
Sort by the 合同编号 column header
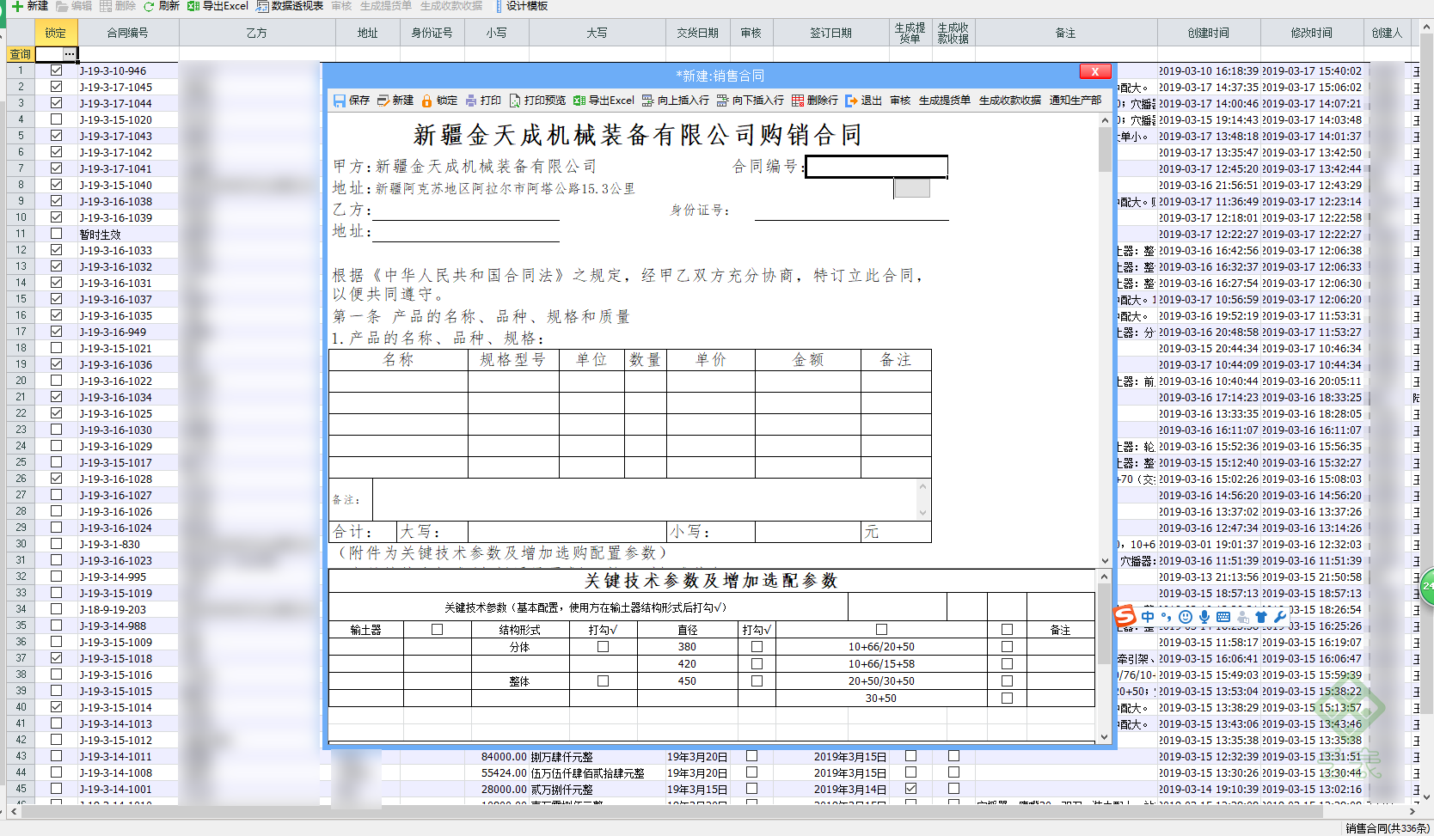pyautogui.click(x=128, y=33)
